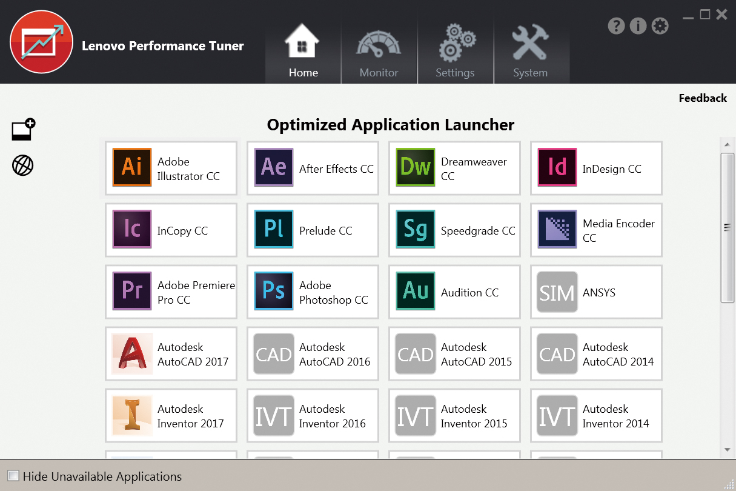Viewport: 736px width, 491px height.
Task: Click the AutoCAD 2014 CAD icon
Action: pos(557,354)
